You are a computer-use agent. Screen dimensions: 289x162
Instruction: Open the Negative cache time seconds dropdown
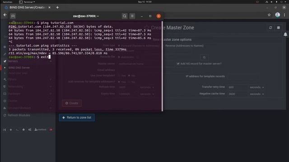[x=257, y=94]
